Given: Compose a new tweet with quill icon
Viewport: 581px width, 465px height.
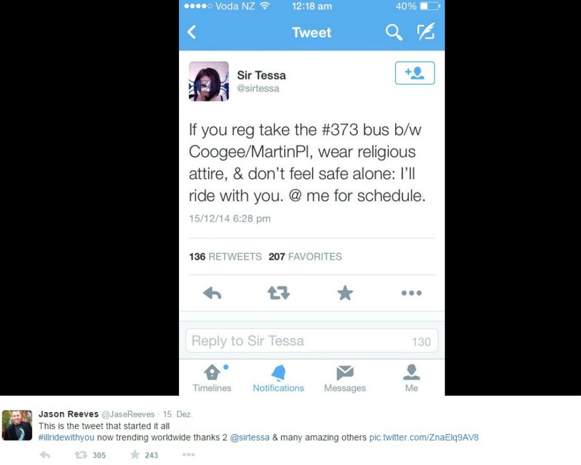Looking at the screenshot, I should coord(426,32).
